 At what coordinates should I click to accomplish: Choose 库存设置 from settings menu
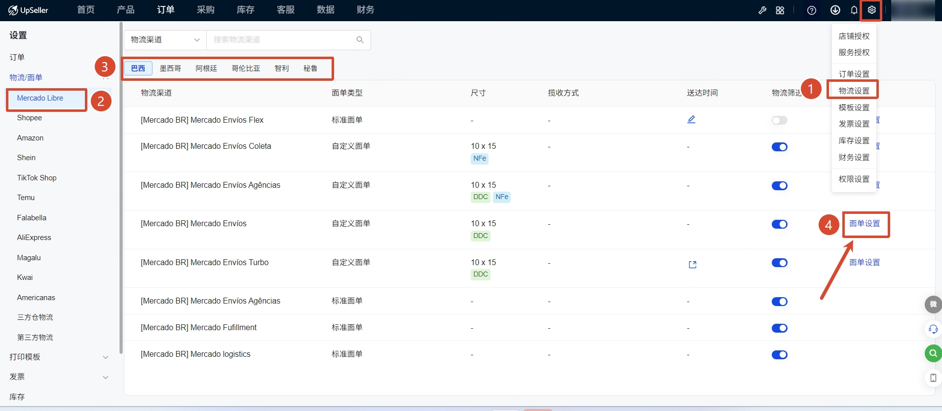coord(854,140)
